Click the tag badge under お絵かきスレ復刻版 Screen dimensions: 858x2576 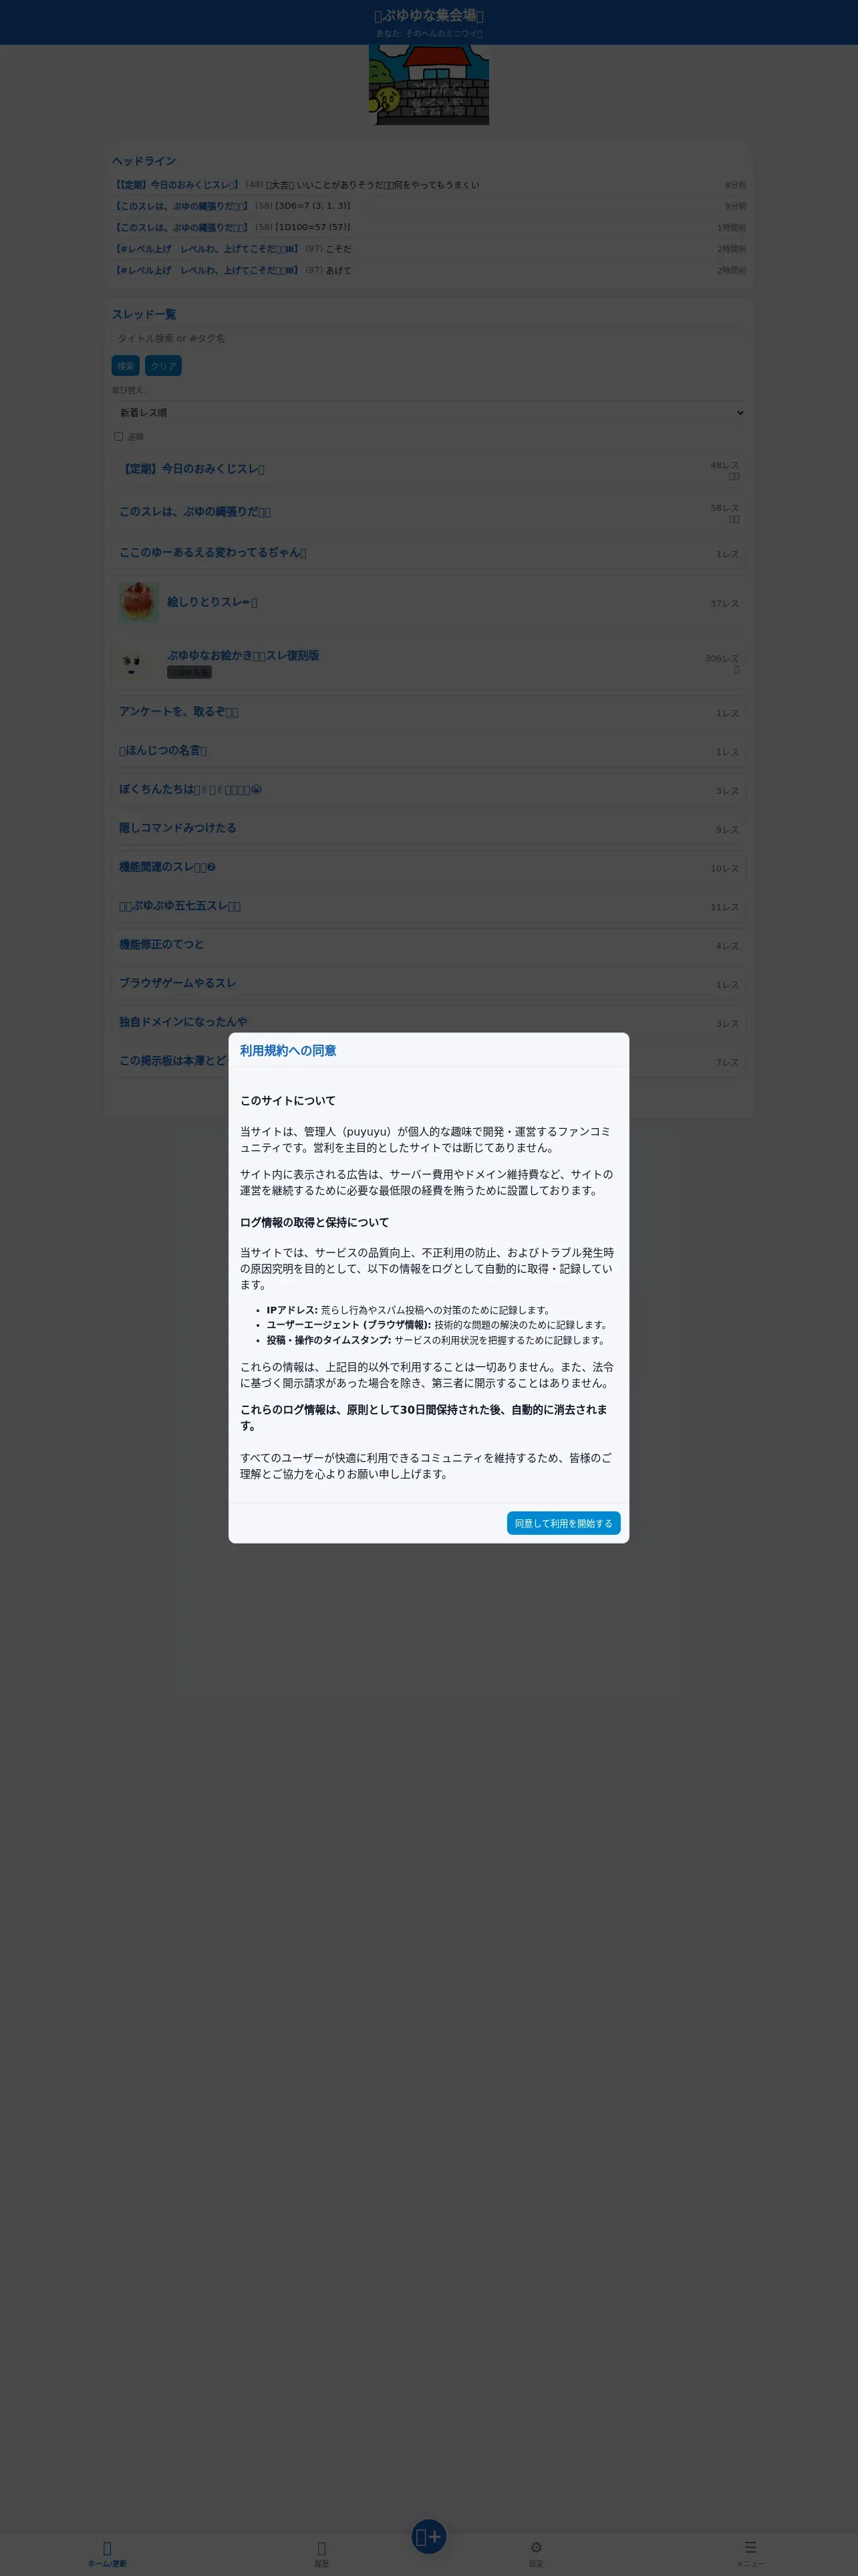pyautogui.click(x=189, y=672)
